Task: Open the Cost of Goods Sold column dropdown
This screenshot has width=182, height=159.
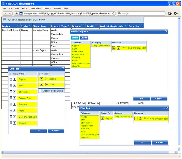Action: [x=125, y=25]
